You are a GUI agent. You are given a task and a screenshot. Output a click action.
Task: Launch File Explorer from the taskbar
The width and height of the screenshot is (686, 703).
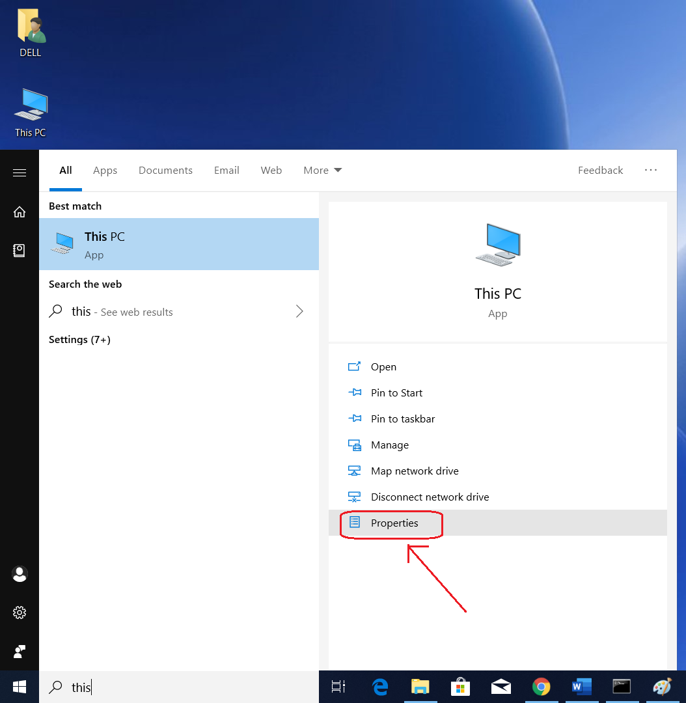pos(420,687)
